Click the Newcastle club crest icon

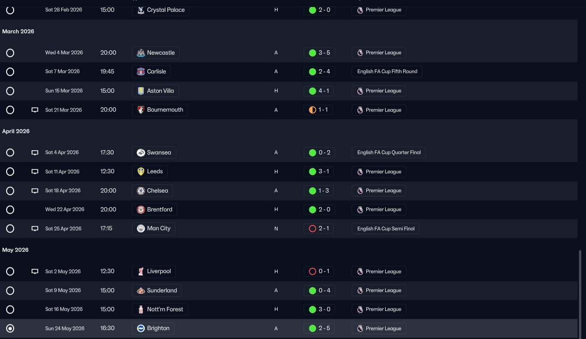pyautogui.click(x=140, y=53)
